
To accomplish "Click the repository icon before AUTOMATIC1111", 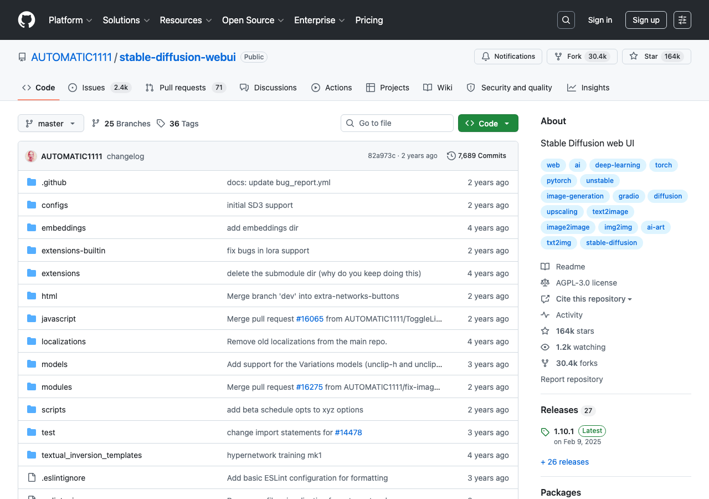I will click(22, 57).
